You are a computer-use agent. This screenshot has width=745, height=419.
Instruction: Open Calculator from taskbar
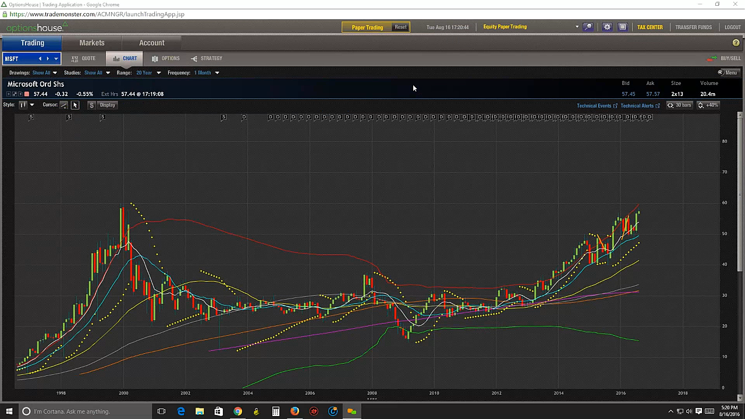[x=276, y=411]
